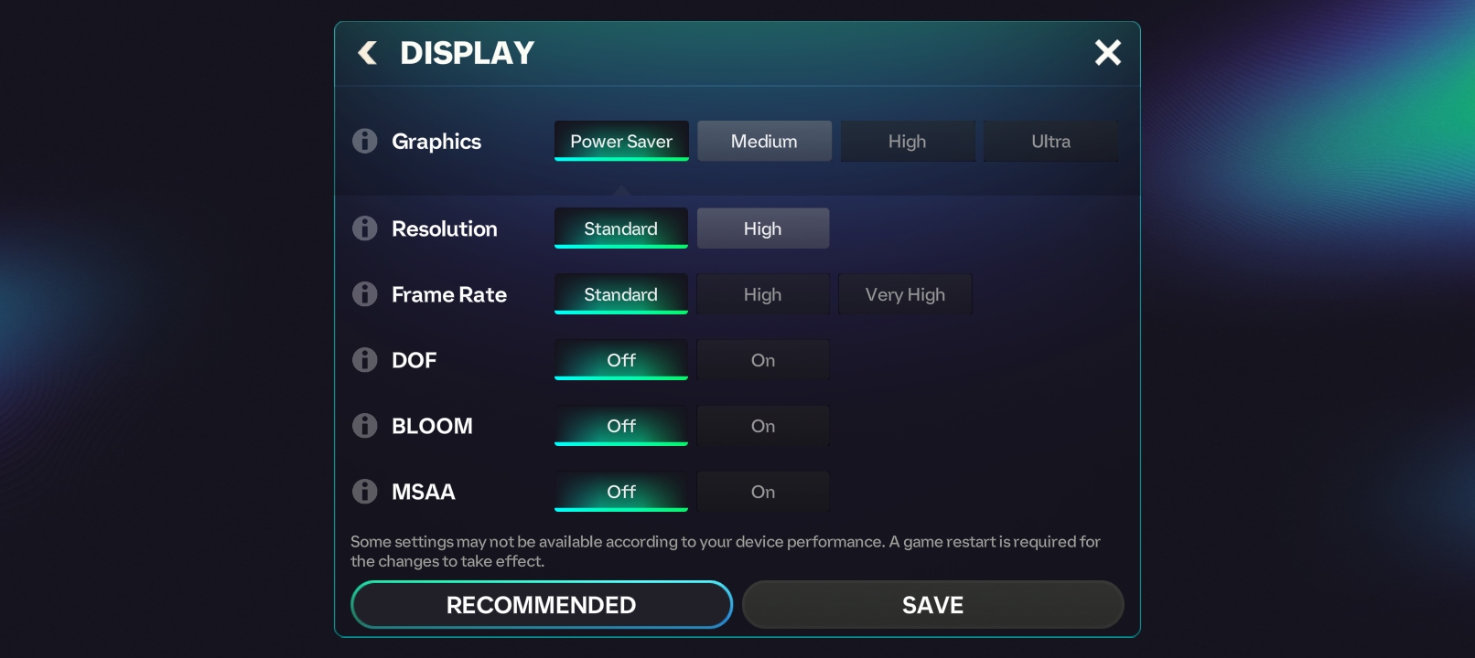
Task: Choose Ultra graphics preset
Action: 1050,141
